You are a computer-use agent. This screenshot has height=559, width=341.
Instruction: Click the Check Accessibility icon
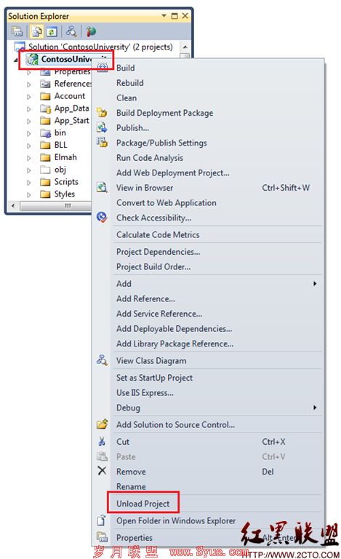coord(103,217)
